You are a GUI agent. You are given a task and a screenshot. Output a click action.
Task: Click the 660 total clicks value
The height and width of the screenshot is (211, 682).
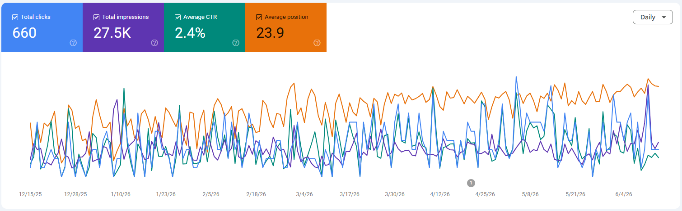coord(24,33)
